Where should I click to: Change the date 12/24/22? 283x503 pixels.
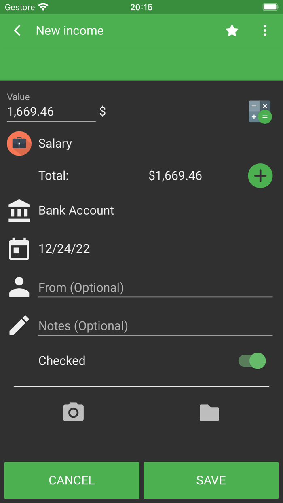click(64, 249)
